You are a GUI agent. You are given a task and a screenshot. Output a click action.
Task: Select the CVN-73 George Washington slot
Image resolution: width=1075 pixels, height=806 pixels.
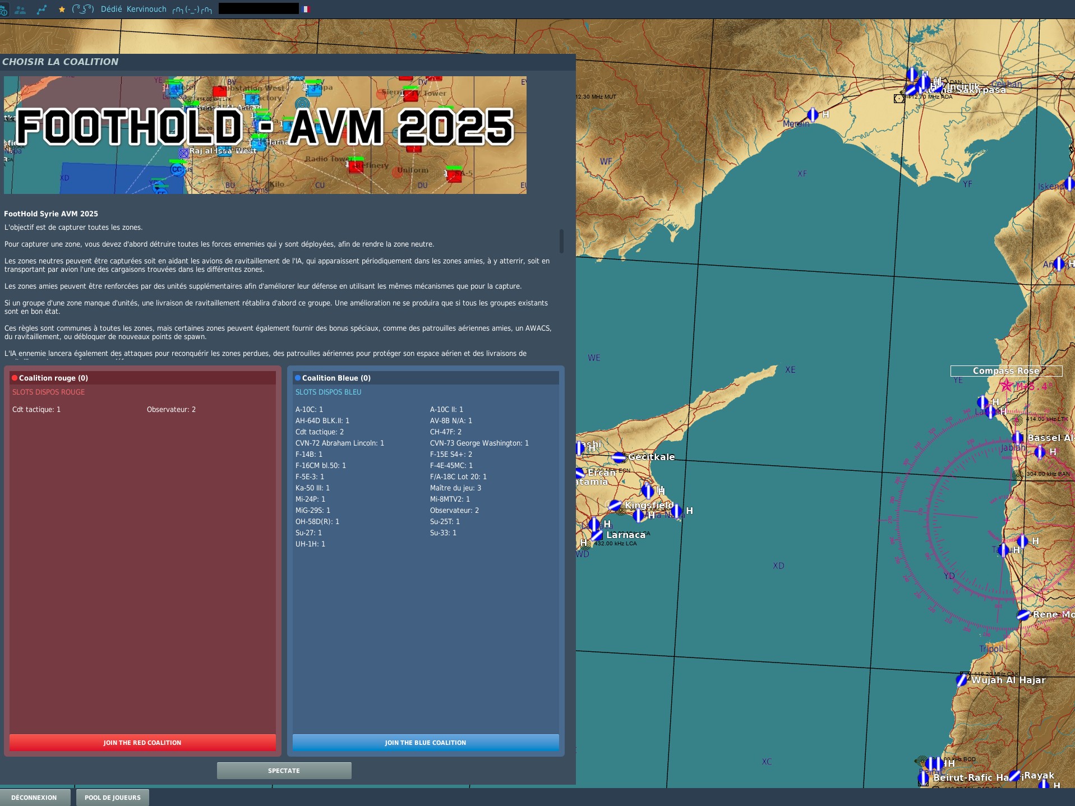point(479,443)
